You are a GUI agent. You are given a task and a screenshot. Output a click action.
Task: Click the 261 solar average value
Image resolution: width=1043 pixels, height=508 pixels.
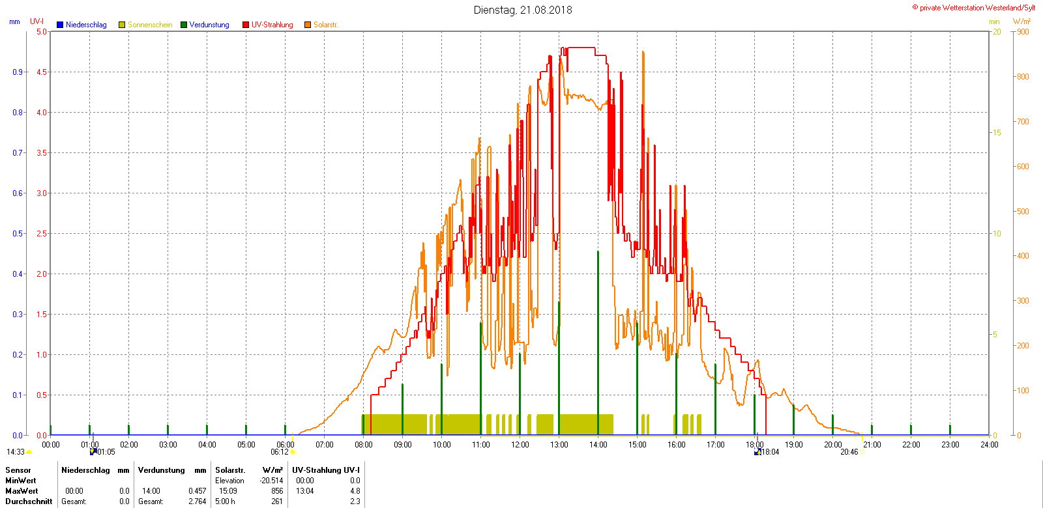tap(277, 501)
